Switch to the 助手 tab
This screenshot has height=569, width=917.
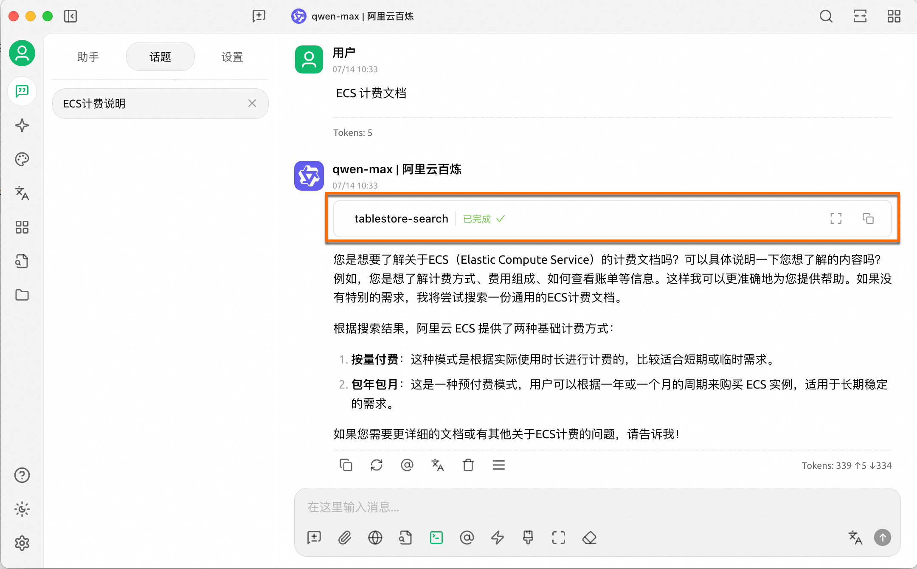click(88, 56)
